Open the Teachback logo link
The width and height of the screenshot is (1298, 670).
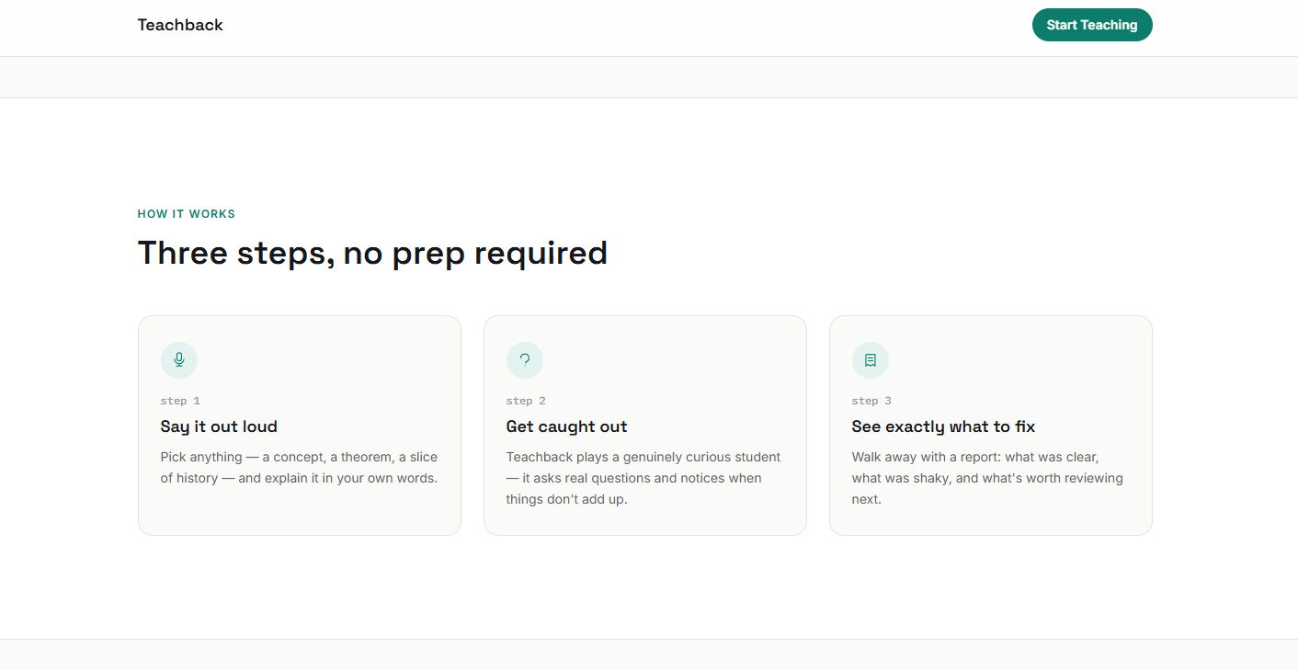pos(180,25)
